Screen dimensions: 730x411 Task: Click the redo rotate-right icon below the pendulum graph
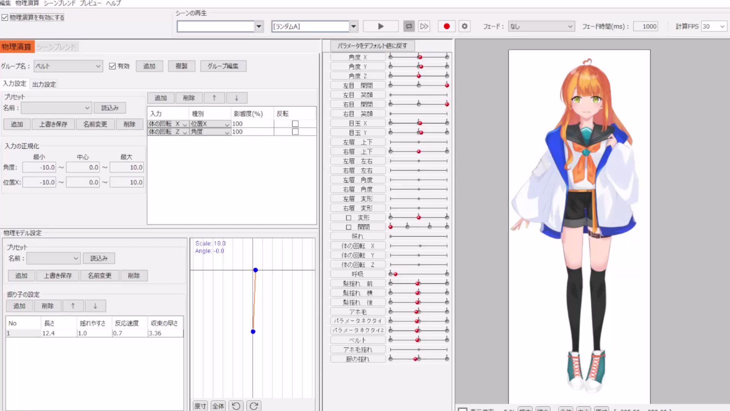pyautogui.click(x=254, y=406)
